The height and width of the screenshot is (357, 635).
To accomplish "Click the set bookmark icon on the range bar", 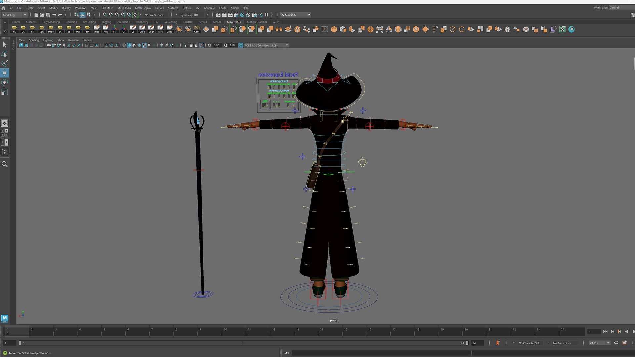I will click(x=498, y=343).
